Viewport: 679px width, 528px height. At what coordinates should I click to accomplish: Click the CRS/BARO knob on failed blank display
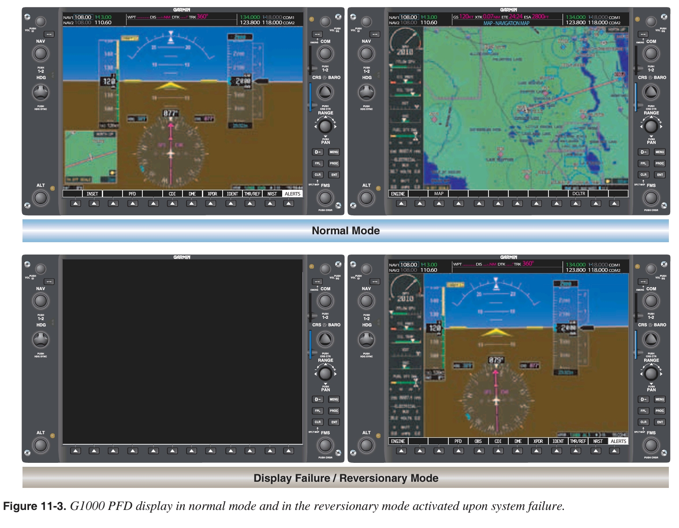[x=325, y=340]
